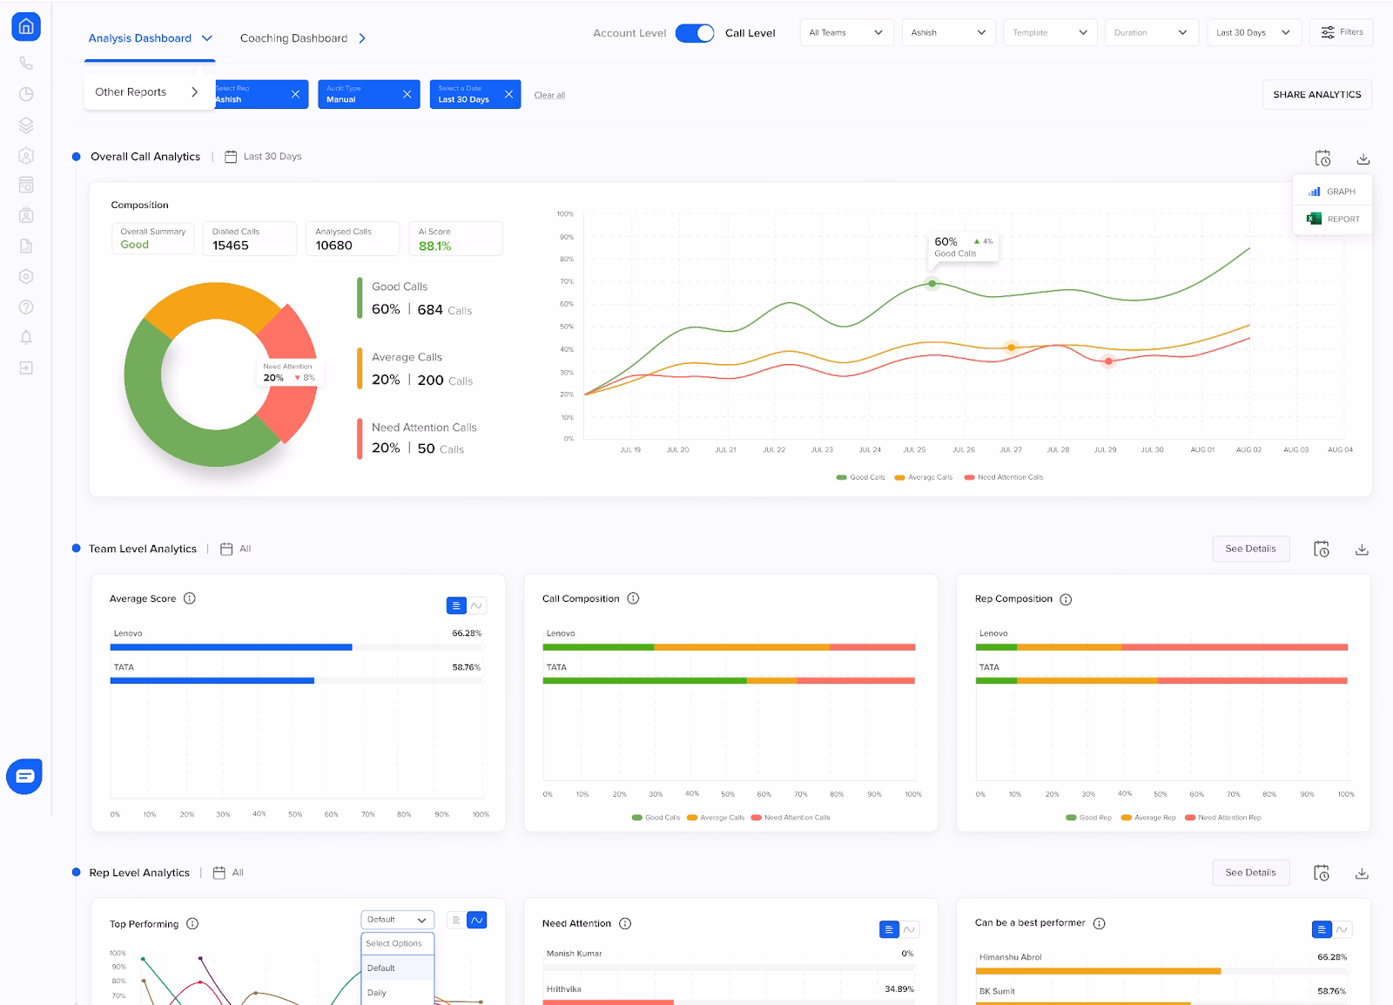1393x1005 pixels.
Task: Click the scheduled export calendar-clock icon for Overall Call Analytics
Action: click(1322, 158)
